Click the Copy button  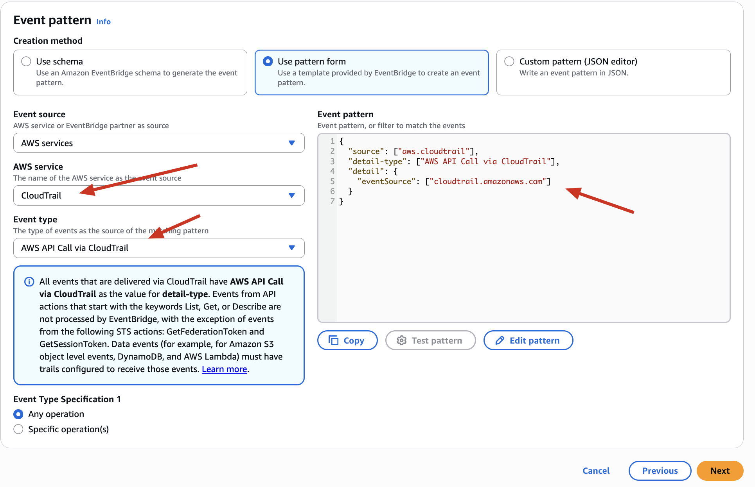[347, 340]
